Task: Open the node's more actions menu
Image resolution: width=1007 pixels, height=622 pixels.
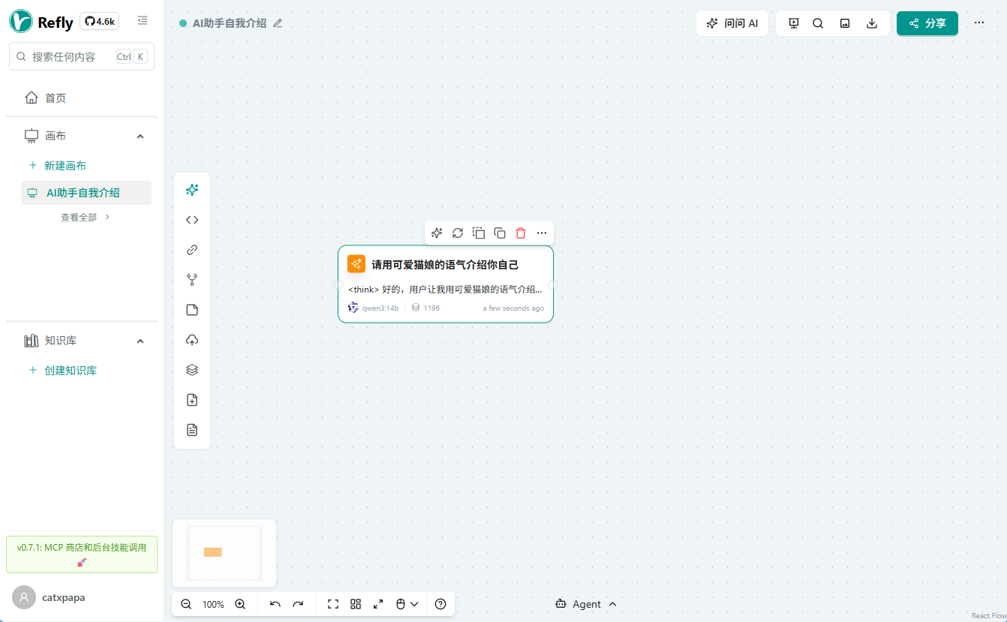Action: coord(542,233)
